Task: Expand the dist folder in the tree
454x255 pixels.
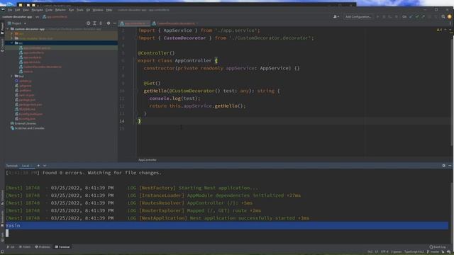Action: pyautogui.click(x=12, y=33)
